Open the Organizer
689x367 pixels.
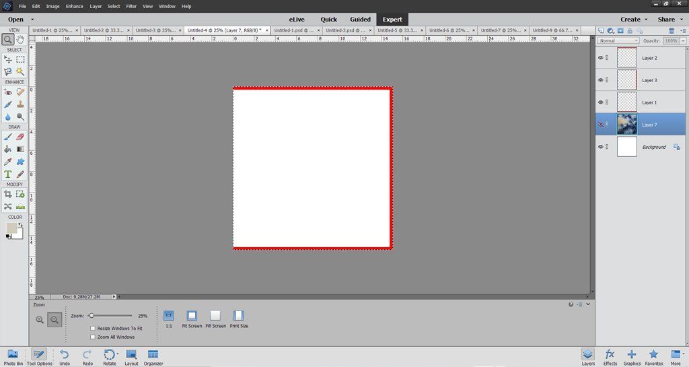153,357
